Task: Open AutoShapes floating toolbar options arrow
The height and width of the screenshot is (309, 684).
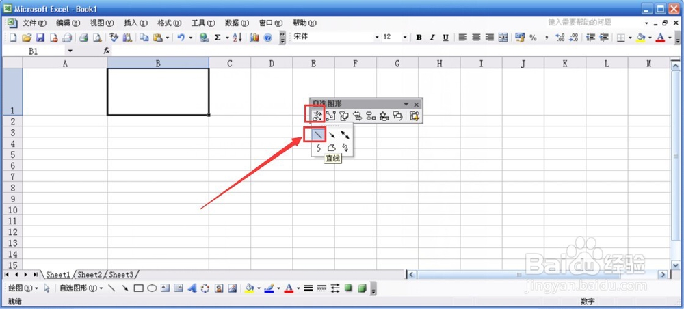Action: coord(406,104)
